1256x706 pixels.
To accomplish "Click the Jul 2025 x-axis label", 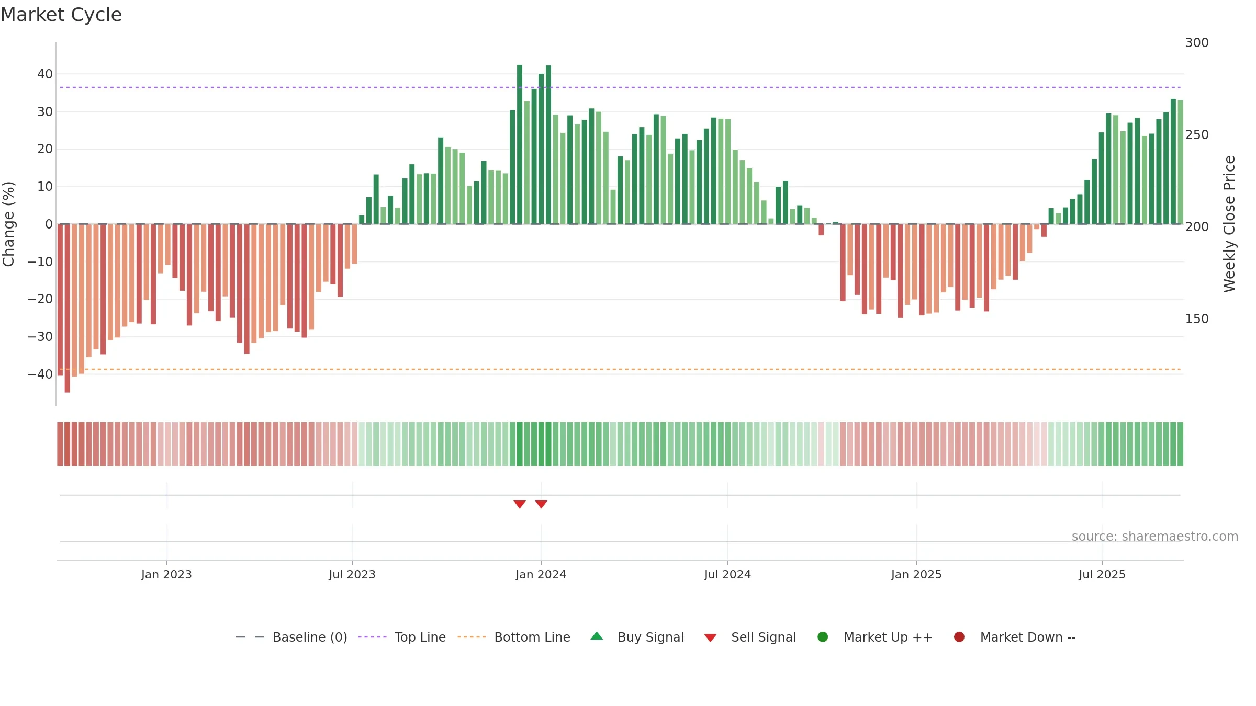I will [x=1102, y=574].
